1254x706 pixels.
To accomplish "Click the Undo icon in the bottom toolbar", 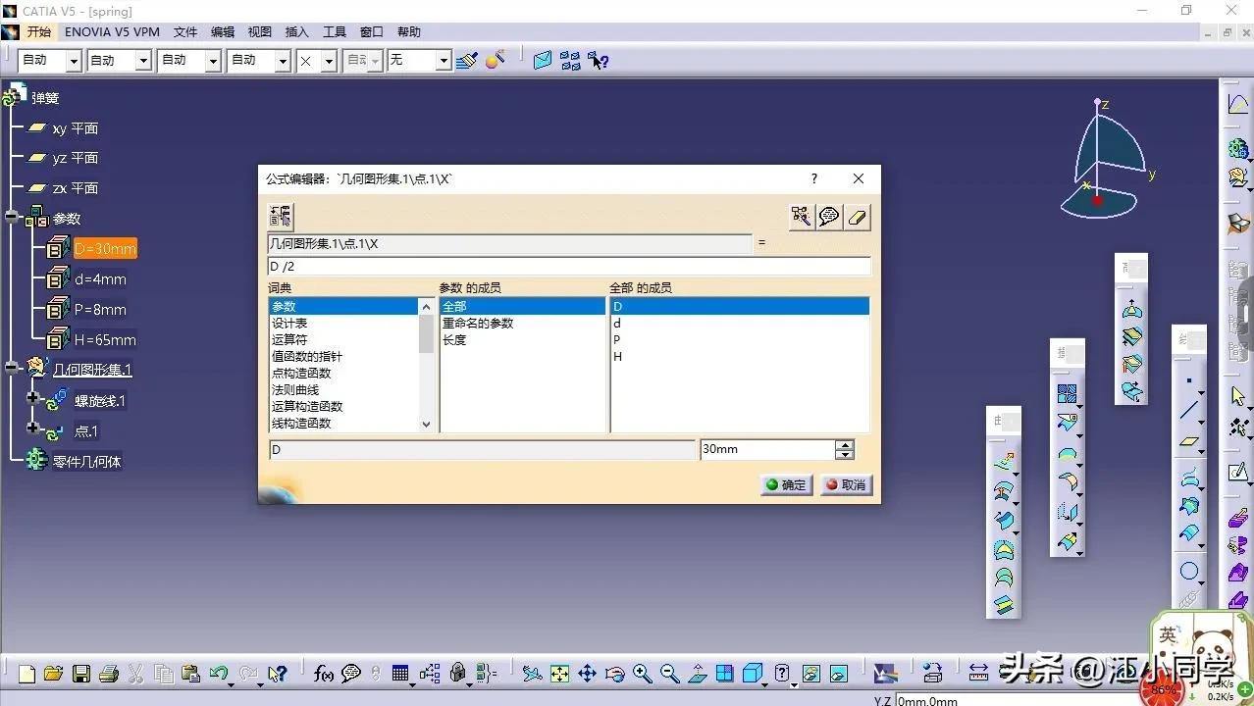I will pyautogui.click(x=218, y=674).
